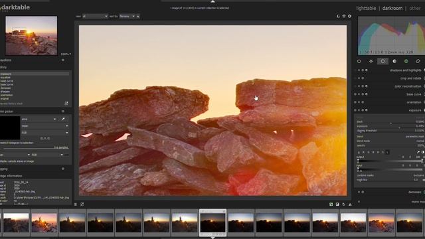The height and width of the screenshot is (239, 425).
Task: Enable display sample areas on image
Action: coord(17,161)
